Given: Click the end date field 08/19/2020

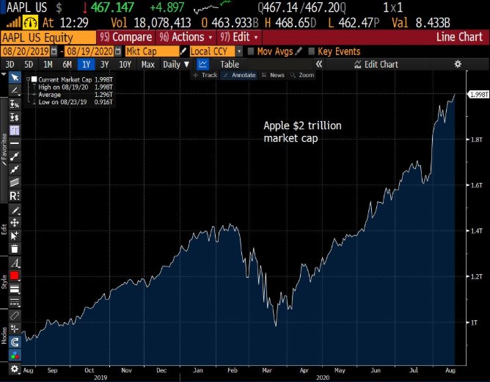Looking at the screenshot, I should tap(89, 51).
